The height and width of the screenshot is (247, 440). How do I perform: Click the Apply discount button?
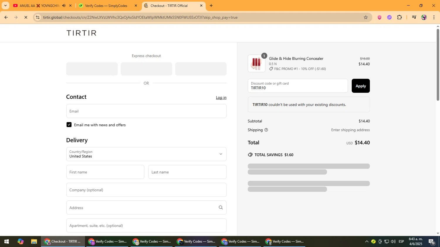pos(361,86)
